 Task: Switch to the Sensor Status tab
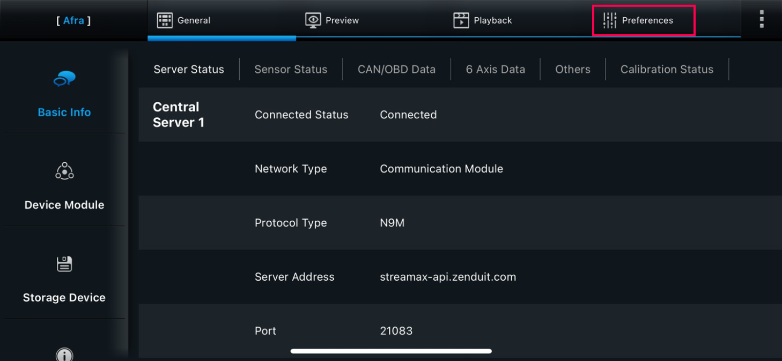(291, 69)
